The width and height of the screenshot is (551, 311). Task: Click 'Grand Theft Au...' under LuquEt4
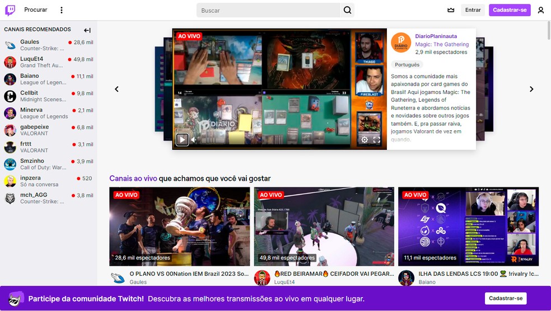[x=41, y=65]
